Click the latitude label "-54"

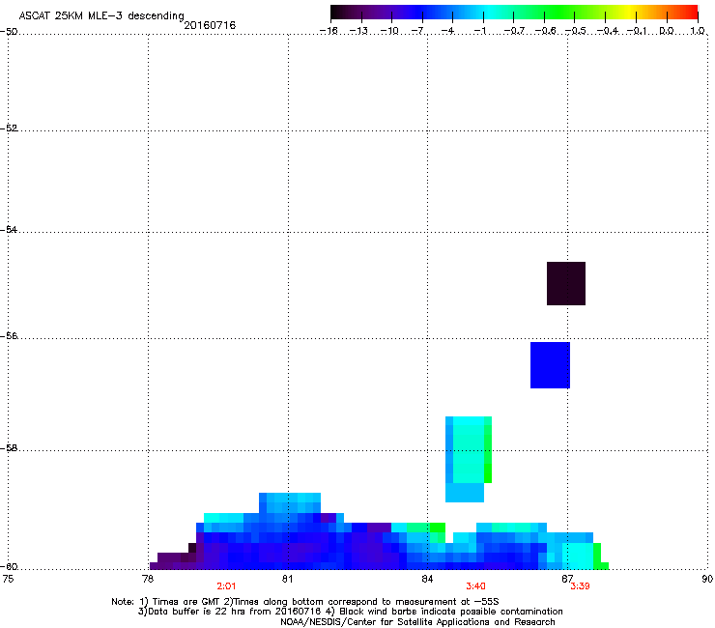tap(9, 230)
